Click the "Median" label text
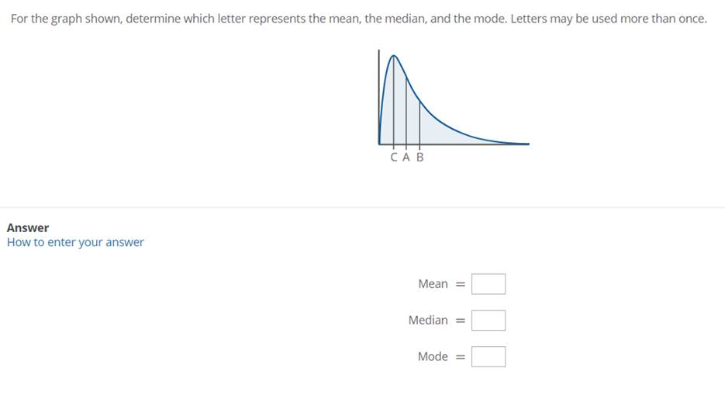 tap(428, 320)
